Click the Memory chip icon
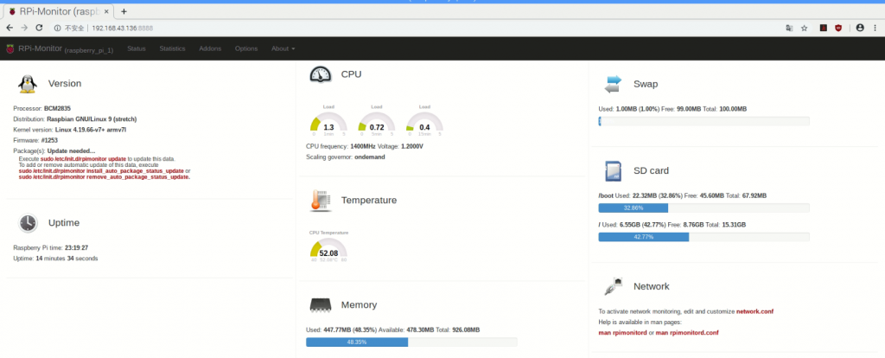 click(x=320, y=305)
